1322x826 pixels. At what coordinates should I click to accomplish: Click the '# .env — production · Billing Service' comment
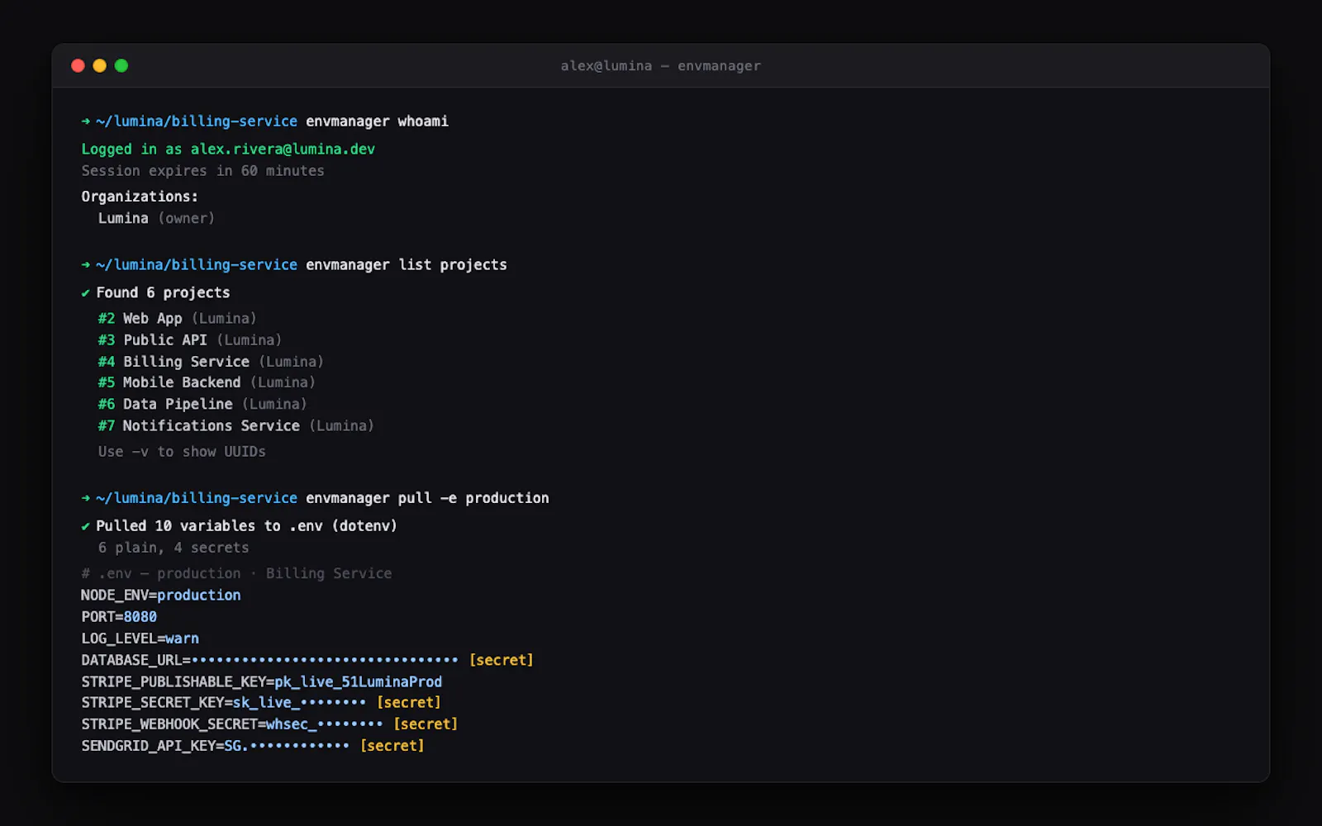[x=236, y=573]
